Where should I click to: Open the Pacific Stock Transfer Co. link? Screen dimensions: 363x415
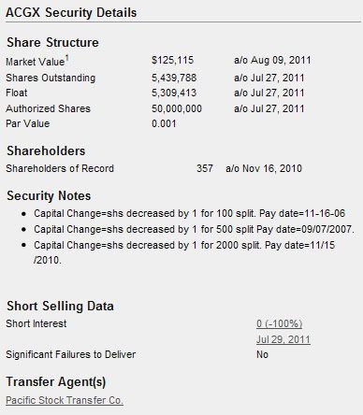[65, 400]
